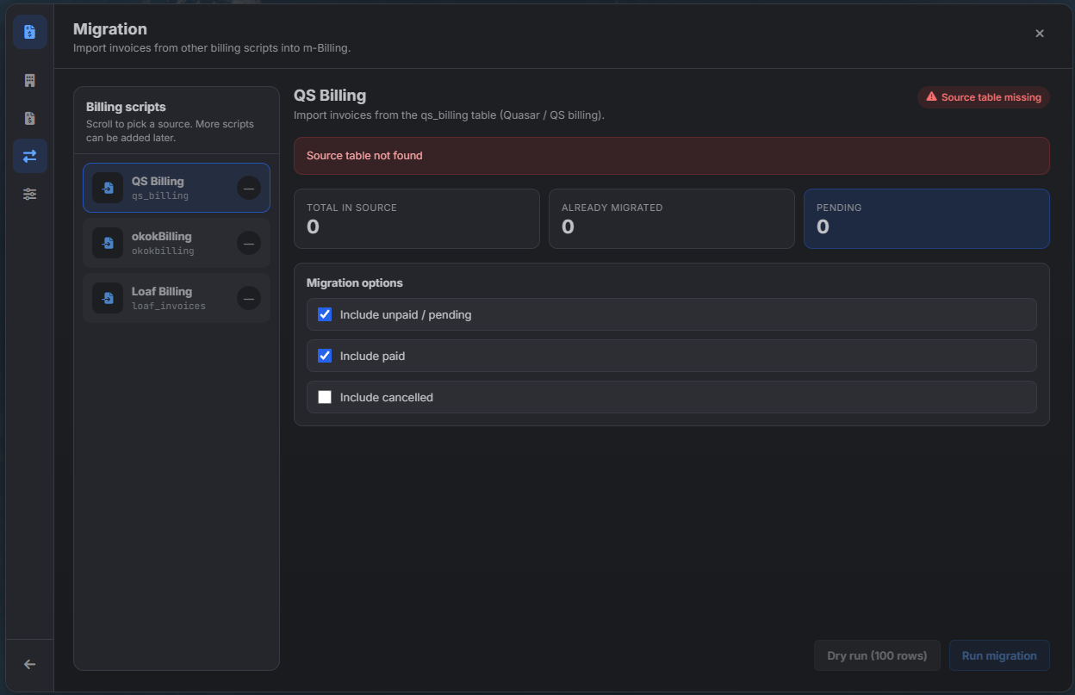Click the Pending count card
Image resolution: width=1075 pixels, height=695 pixels.
927,219
